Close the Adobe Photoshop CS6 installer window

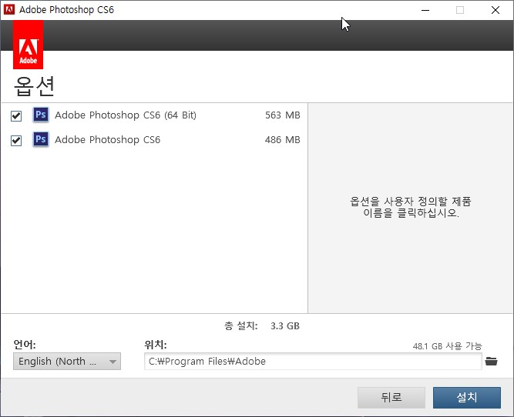coord(496,10)
